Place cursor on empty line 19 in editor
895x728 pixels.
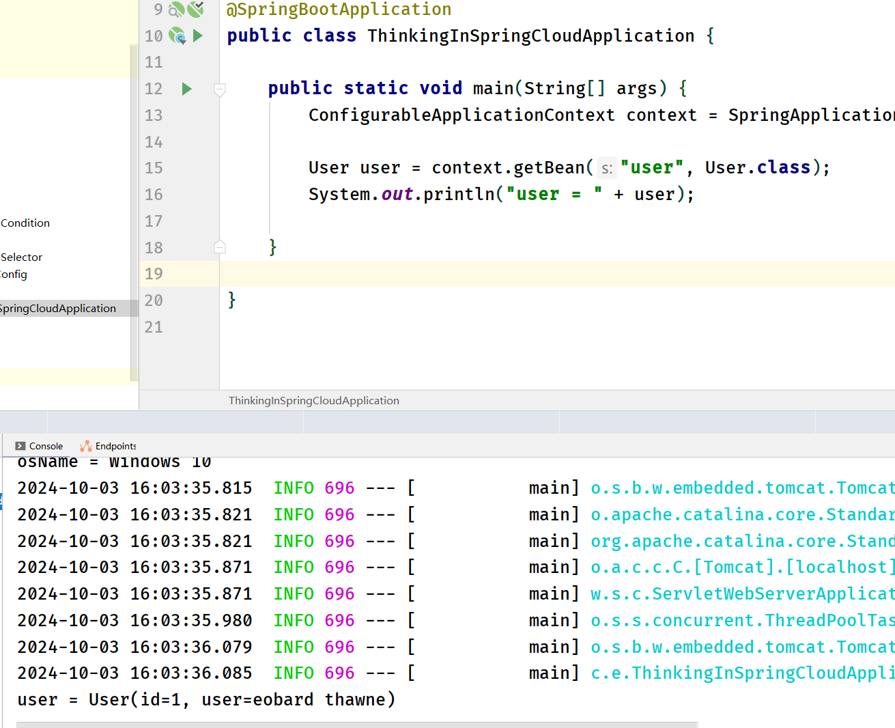tap(478, 274)
